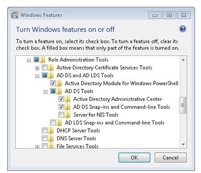
Task: Click the Role Administration Tools folder icon
Action: pos(43,60)
